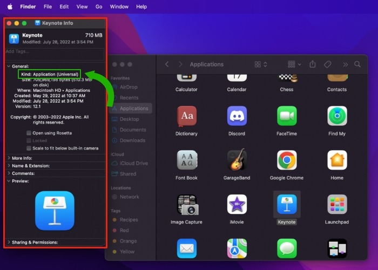Open the GarageBand app icon
The width and height of the screenshot is (378, 270).
237,160
